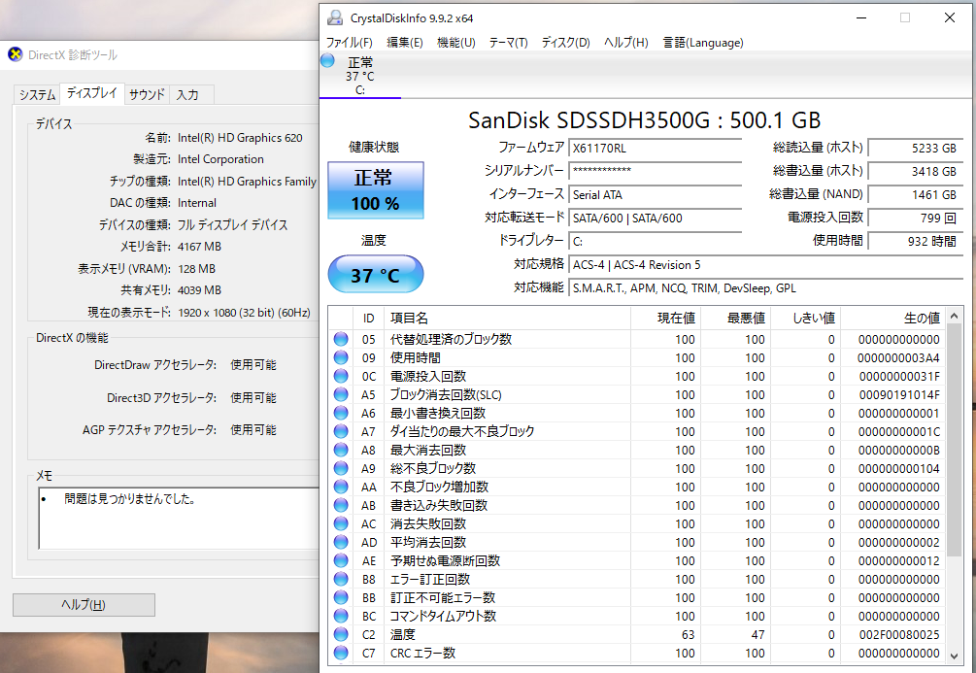Viewport: 976px width, 673px height.
Task: Select the 予期せぬ電源断回数 row name
Action: (445, 561)
